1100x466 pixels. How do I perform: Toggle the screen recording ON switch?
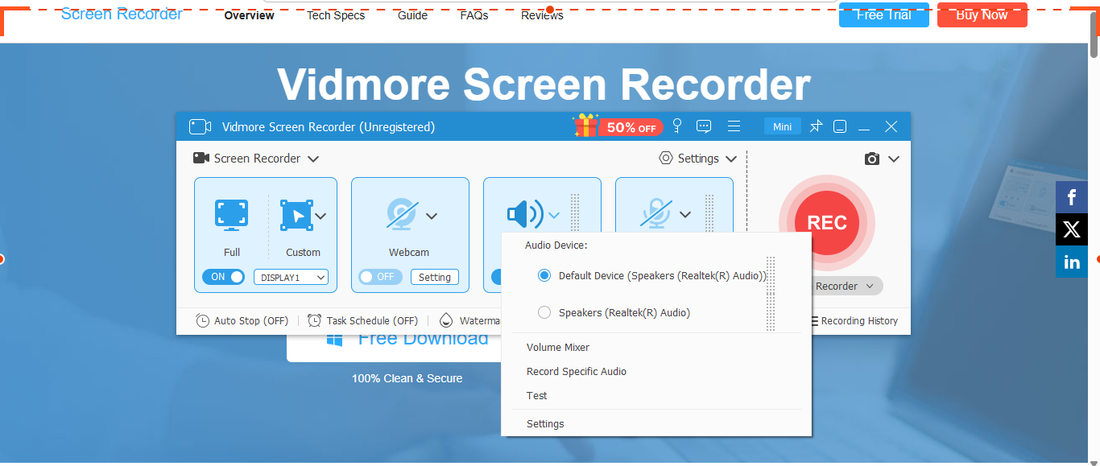(223, 277)
